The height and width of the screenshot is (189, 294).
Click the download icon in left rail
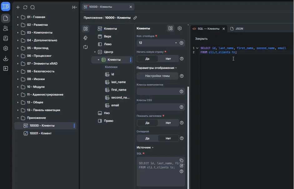tap(6, 58)
